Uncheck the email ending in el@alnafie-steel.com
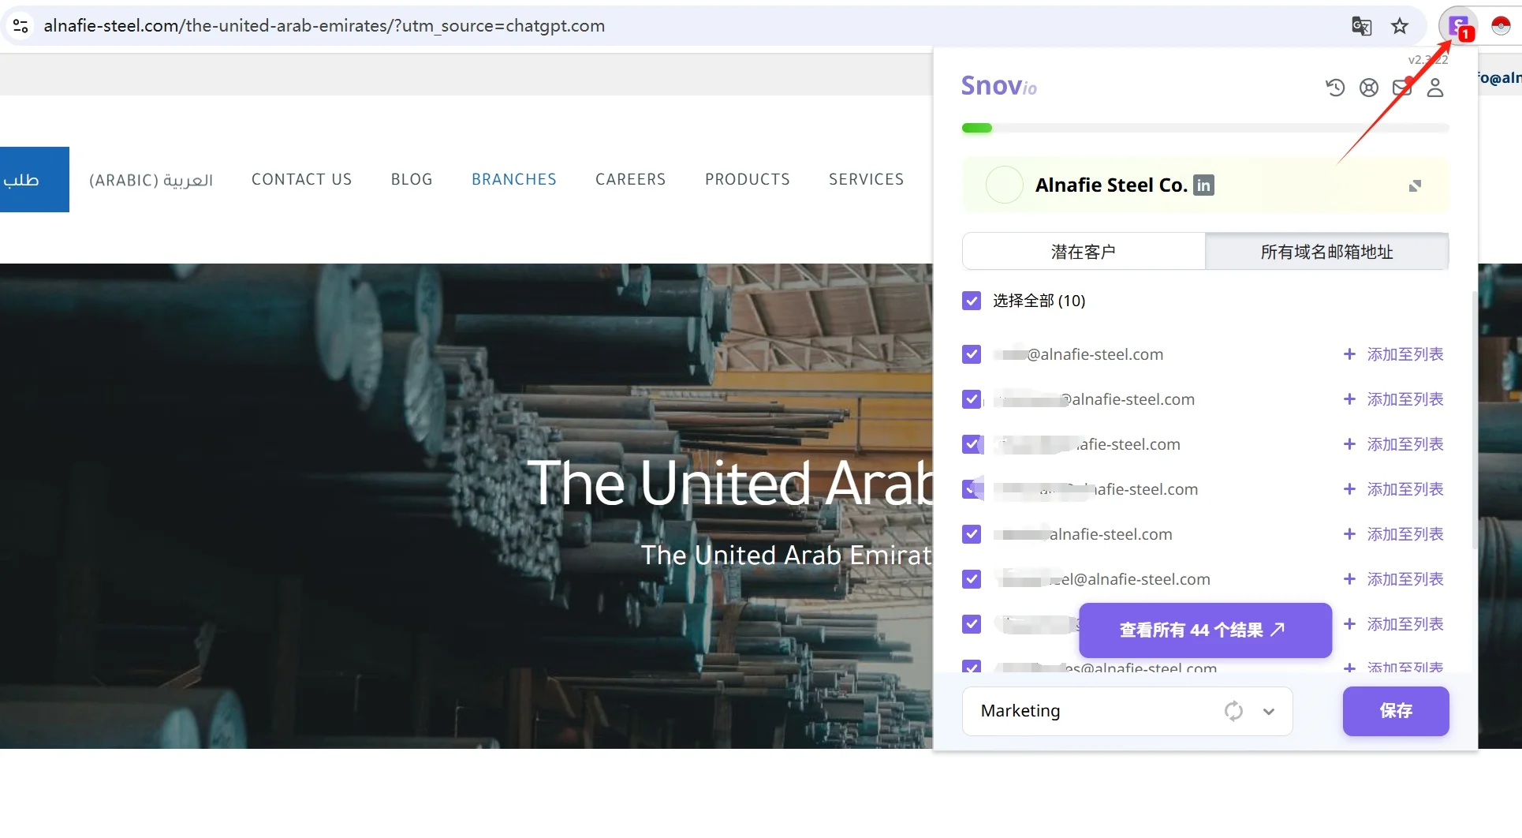Viewport: 1522px width, 838px height. [x=972, y=579]
